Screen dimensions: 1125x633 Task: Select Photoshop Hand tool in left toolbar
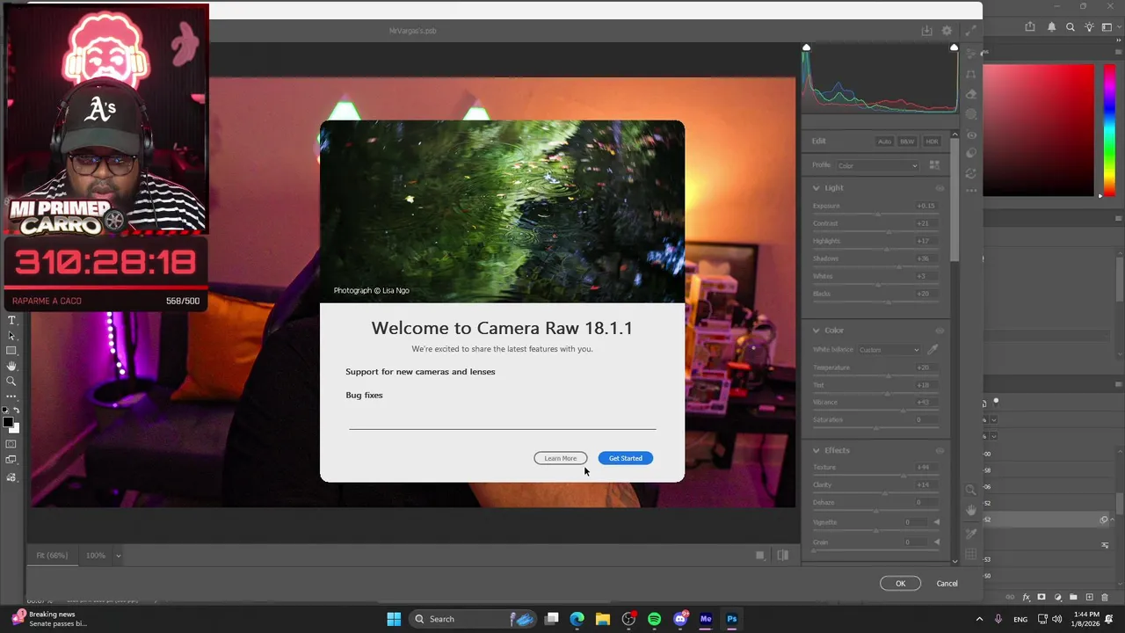click(x=11, y=366)
